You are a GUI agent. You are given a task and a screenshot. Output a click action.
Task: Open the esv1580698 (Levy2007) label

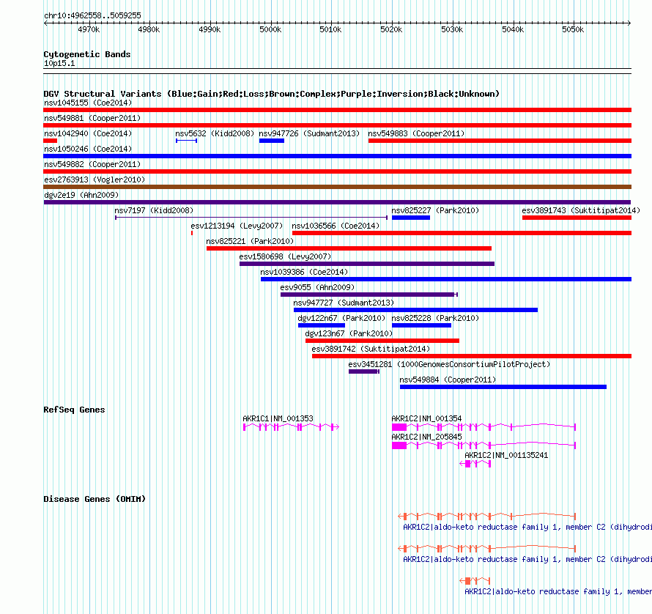pyautogui.click(x=285, y=256)
